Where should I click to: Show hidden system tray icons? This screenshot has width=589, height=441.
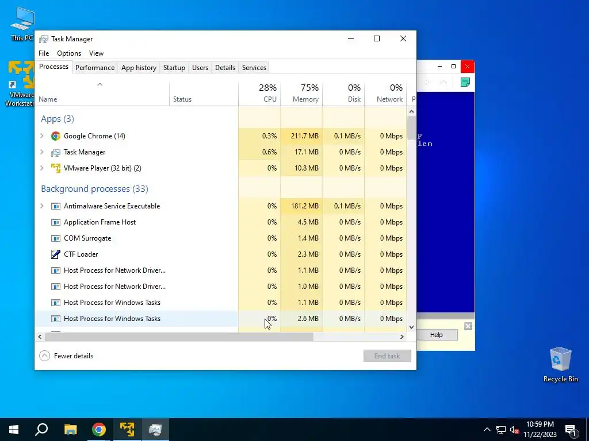coord(487,430)
